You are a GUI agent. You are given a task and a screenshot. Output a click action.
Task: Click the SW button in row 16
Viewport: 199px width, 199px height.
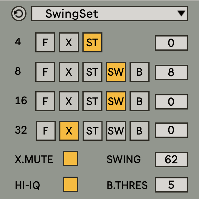116,101
